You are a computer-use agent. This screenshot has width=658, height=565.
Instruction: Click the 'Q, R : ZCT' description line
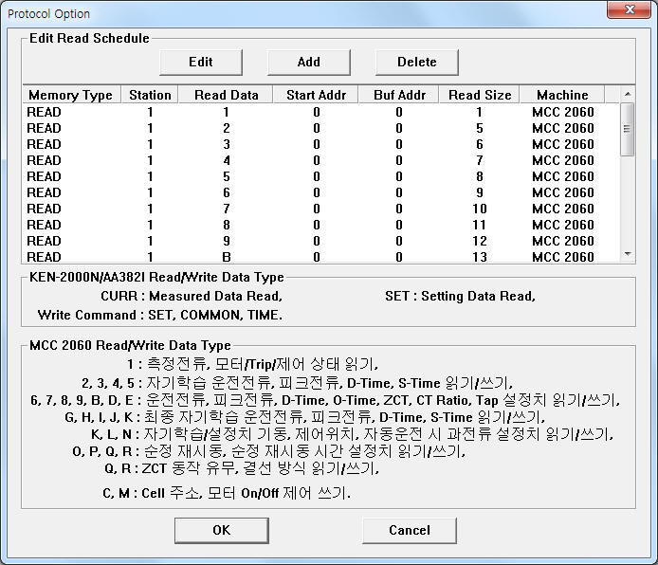pos(242,468)
